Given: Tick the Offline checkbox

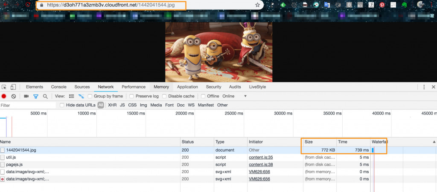Looking at the screenshot, I should tap(203, 96).
